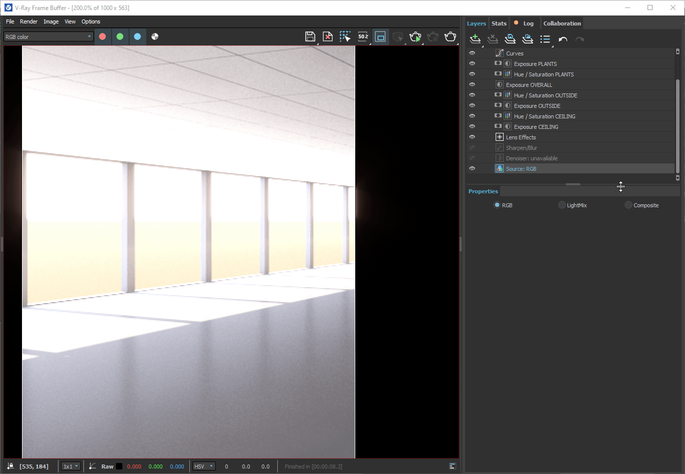Switch to the Log tab
Viewport: 685px width, 474px height.
point(525,23)
